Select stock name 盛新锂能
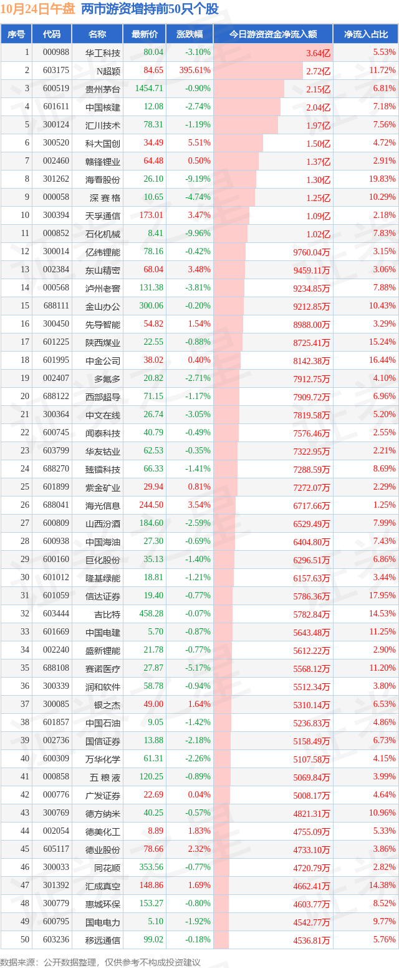 (x=103, y=650)
